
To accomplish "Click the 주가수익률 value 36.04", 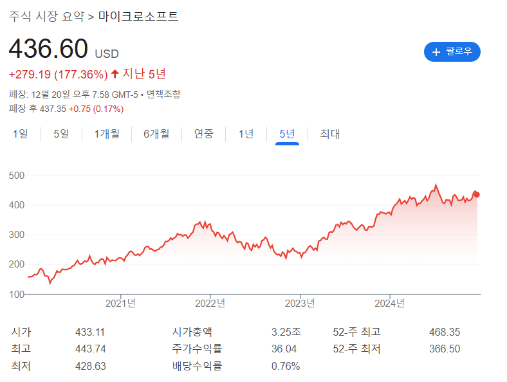I will [284, 349].
